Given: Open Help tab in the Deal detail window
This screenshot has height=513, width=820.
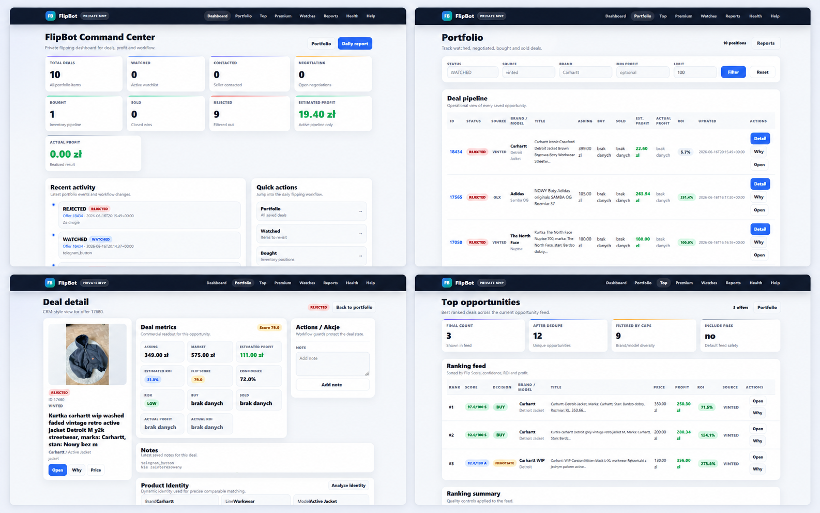Looking at the screenshot, I should [370, 283].
